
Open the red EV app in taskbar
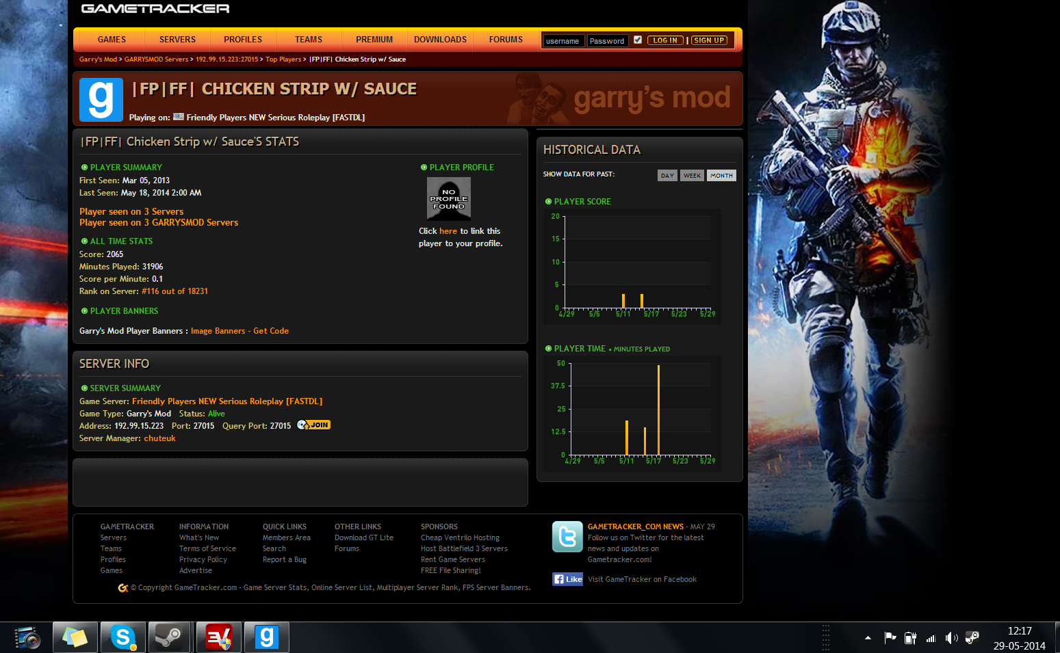[219, 638]
